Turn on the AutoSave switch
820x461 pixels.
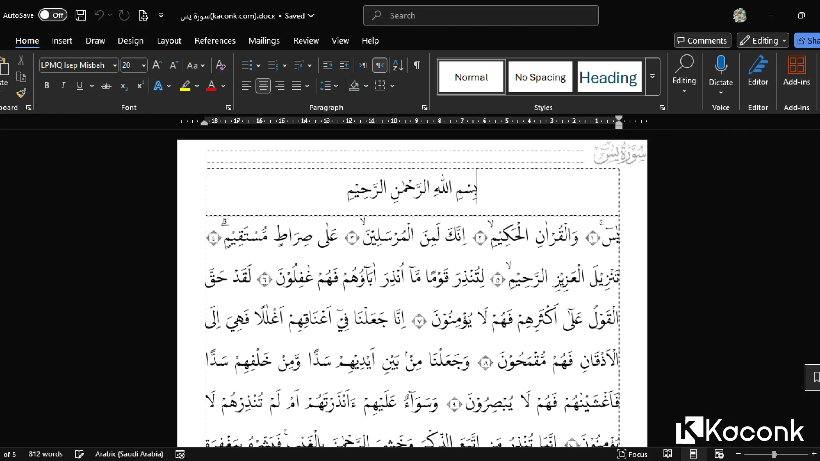coord(53,15)
